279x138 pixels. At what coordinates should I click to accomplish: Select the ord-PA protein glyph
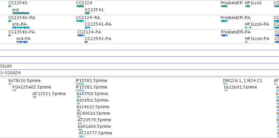click(x=22, y=42)
